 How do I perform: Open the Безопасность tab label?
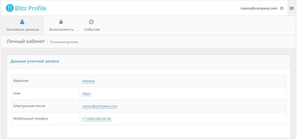click(x=61, y=29)
